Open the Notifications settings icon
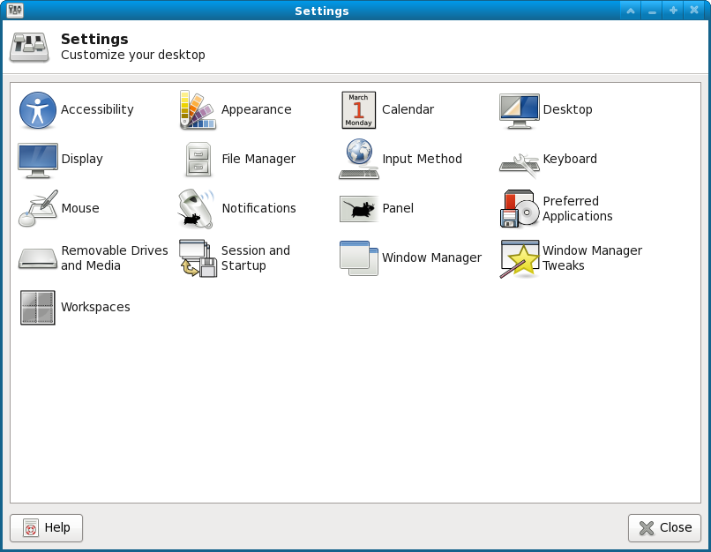 click(197, 208)
